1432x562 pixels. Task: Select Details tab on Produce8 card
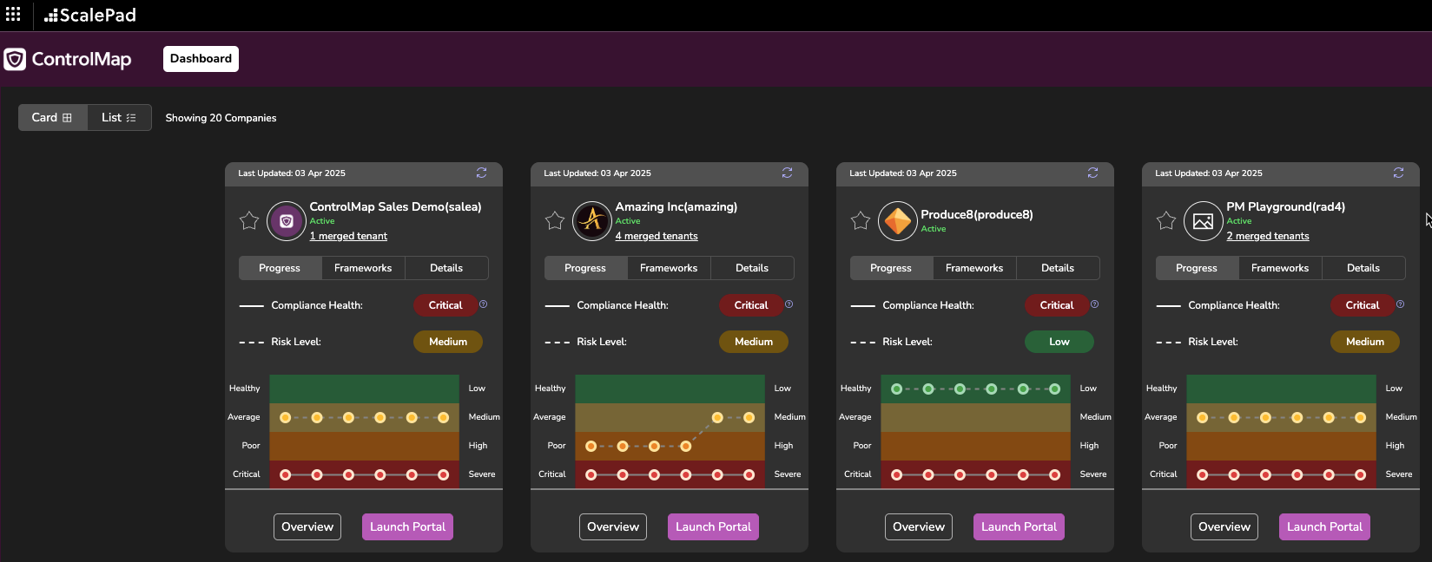point(1058,268)
